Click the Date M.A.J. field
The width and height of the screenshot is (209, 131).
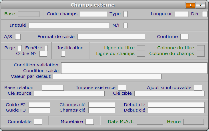point(150,122)
